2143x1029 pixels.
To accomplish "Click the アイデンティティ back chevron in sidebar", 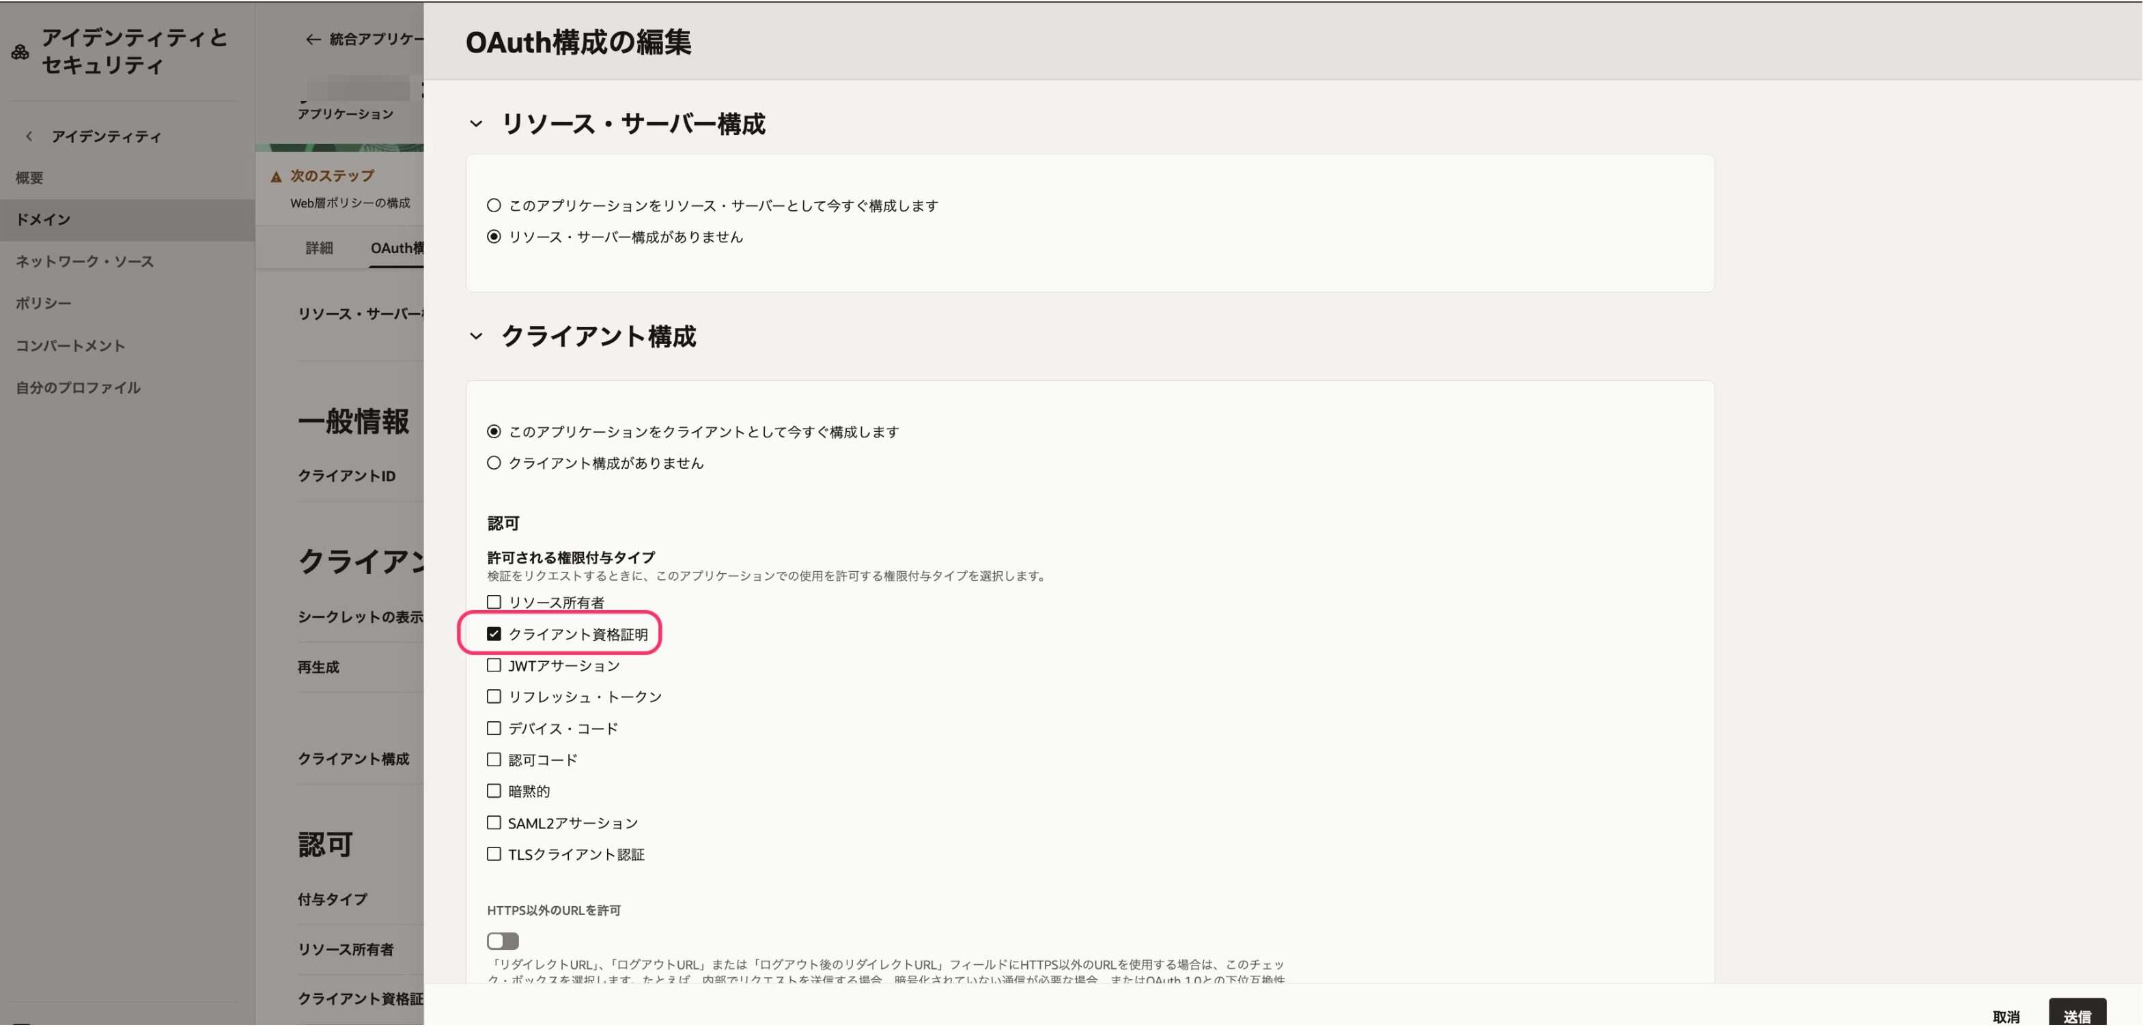I will 29,136.
